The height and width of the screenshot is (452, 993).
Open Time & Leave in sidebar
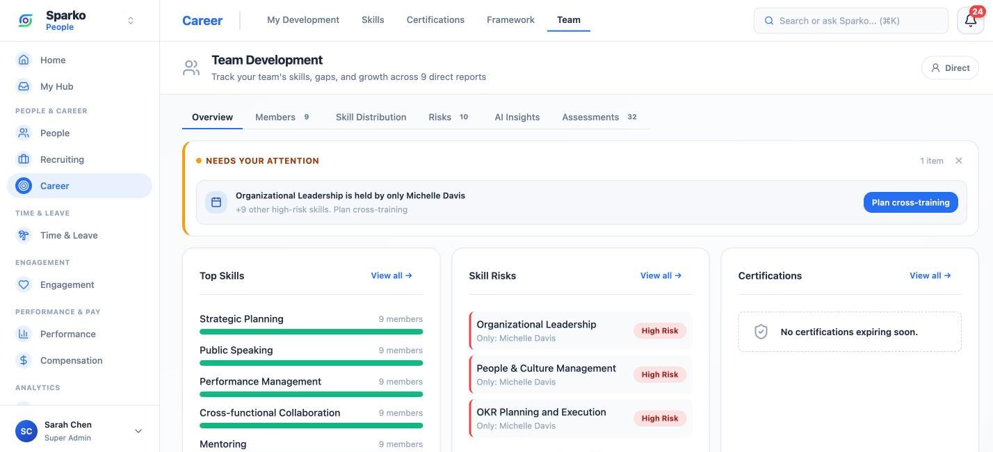click(x=79, y=235)
